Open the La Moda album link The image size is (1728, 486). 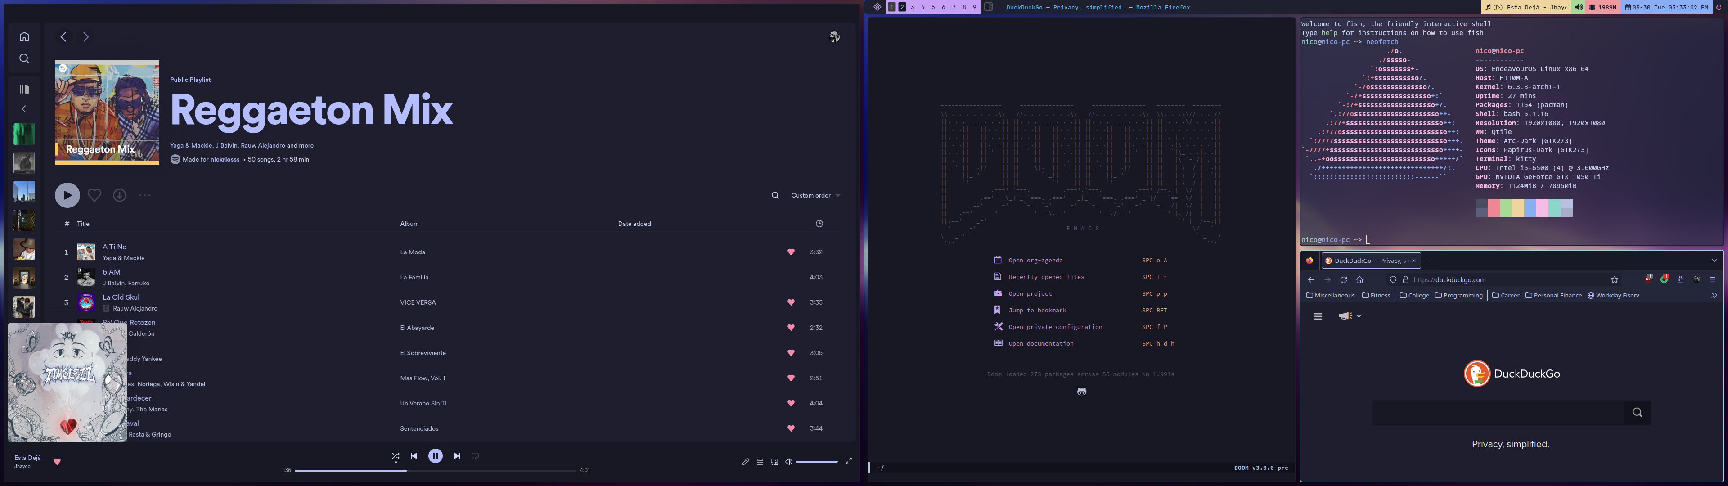pyautogui.click(x=413, y=252)
